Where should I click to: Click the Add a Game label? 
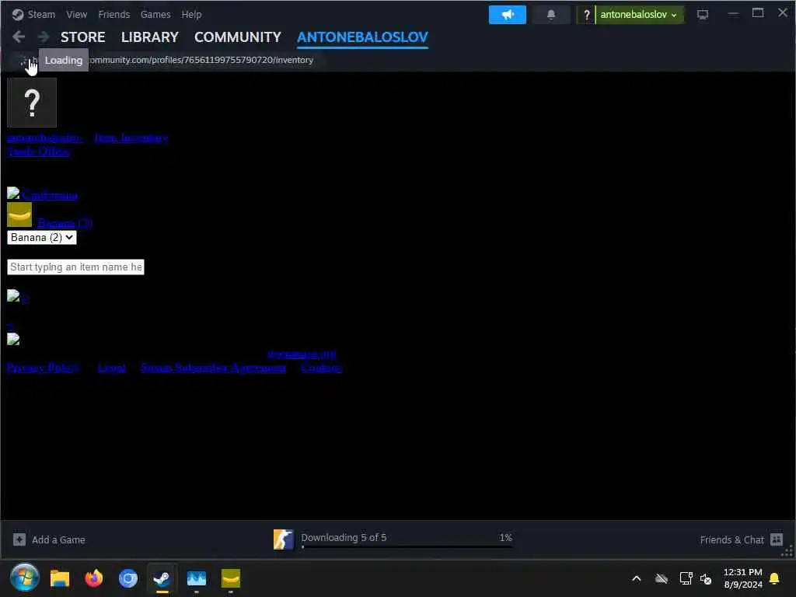pos(58,539)
